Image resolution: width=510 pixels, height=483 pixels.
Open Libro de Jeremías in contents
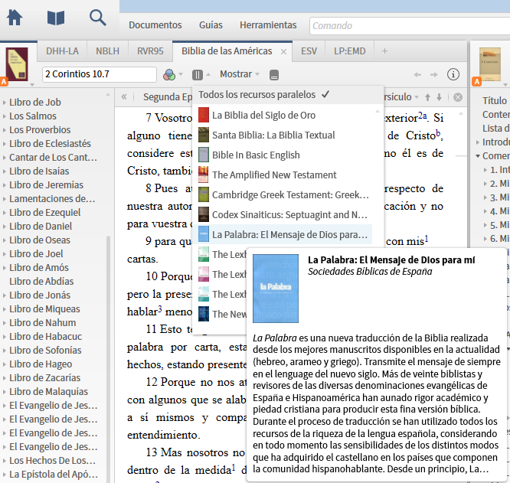[x=46, y=184]
